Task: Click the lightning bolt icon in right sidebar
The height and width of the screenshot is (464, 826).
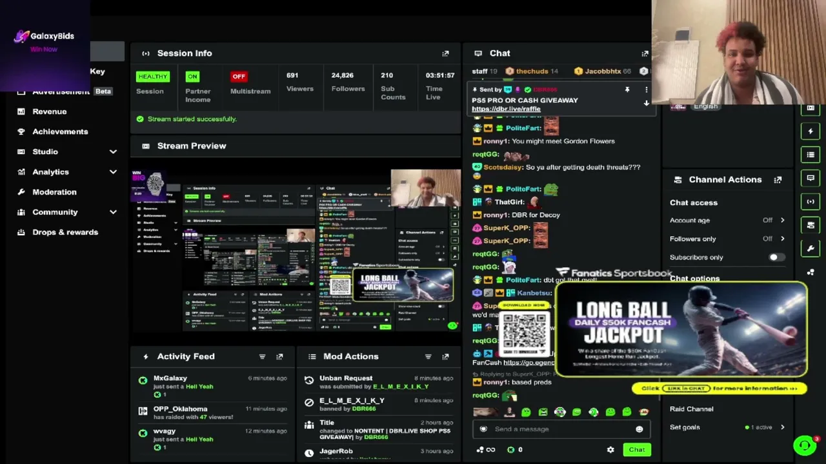Action: [x=811, y=131]
